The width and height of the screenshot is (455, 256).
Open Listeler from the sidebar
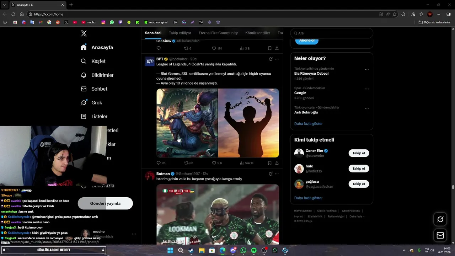click(x=94, y=116)
